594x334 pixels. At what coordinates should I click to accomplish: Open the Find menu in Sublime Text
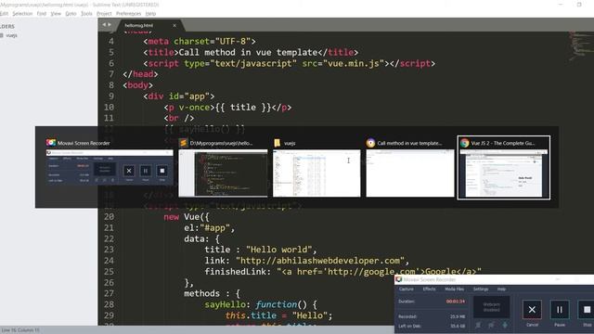point(41,14)
